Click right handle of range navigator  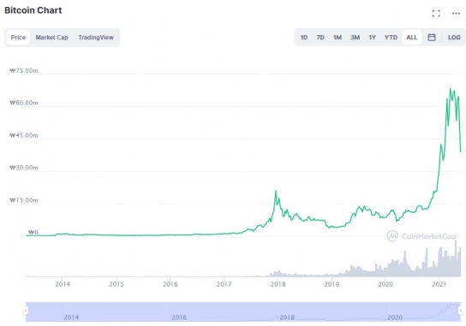click(x=461, y=311)
